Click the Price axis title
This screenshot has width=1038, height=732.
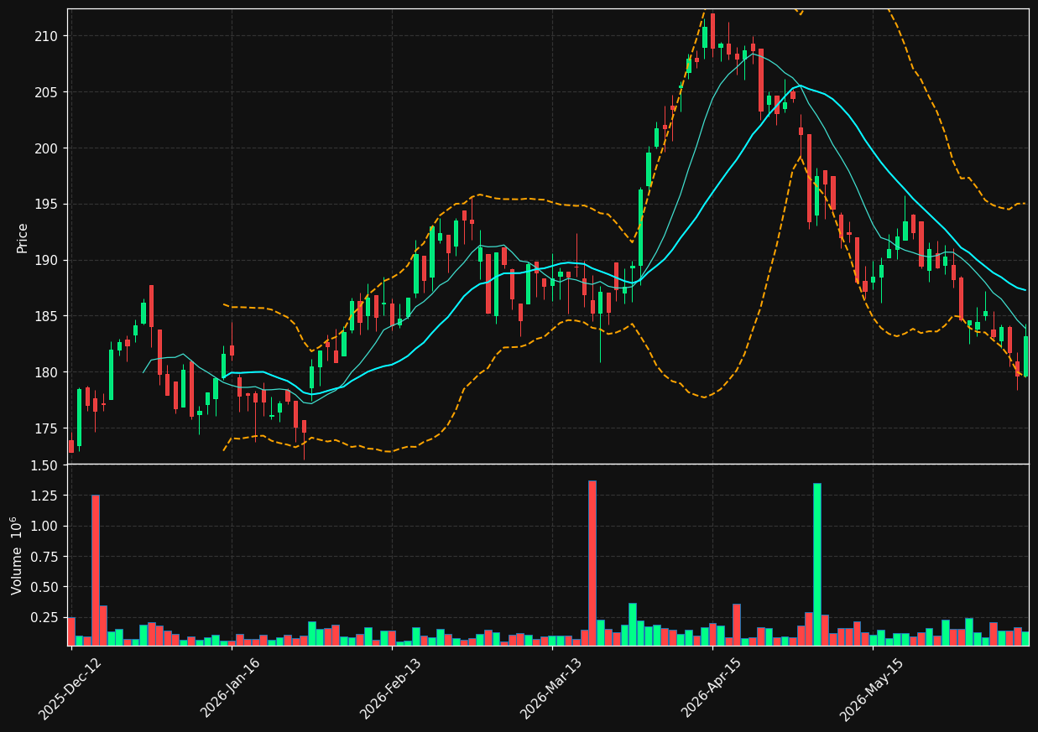pos(23,237)
